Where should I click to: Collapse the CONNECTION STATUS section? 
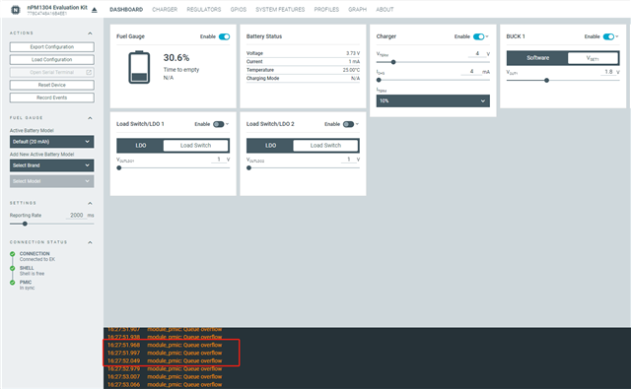point(90,242)
